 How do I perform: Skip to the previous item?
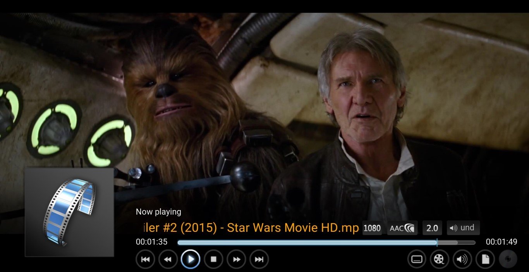pyautogui.click(x=145, y=259)
